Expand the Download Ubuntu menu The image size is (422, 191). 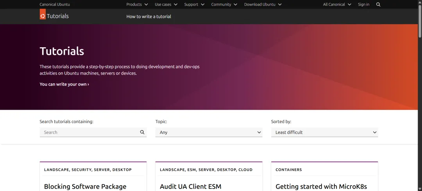[263, 4]
